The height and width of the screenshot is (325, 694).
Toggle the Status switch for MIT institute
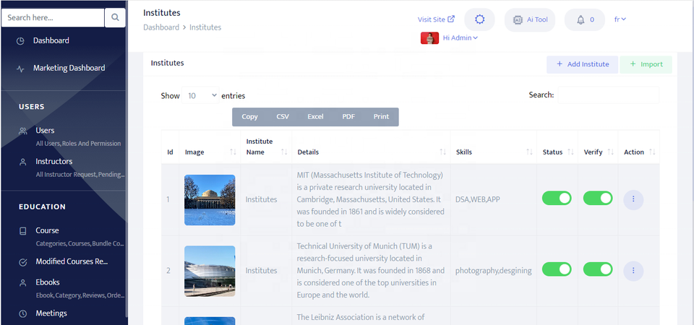pyautogui.click(x=557, y=198)
